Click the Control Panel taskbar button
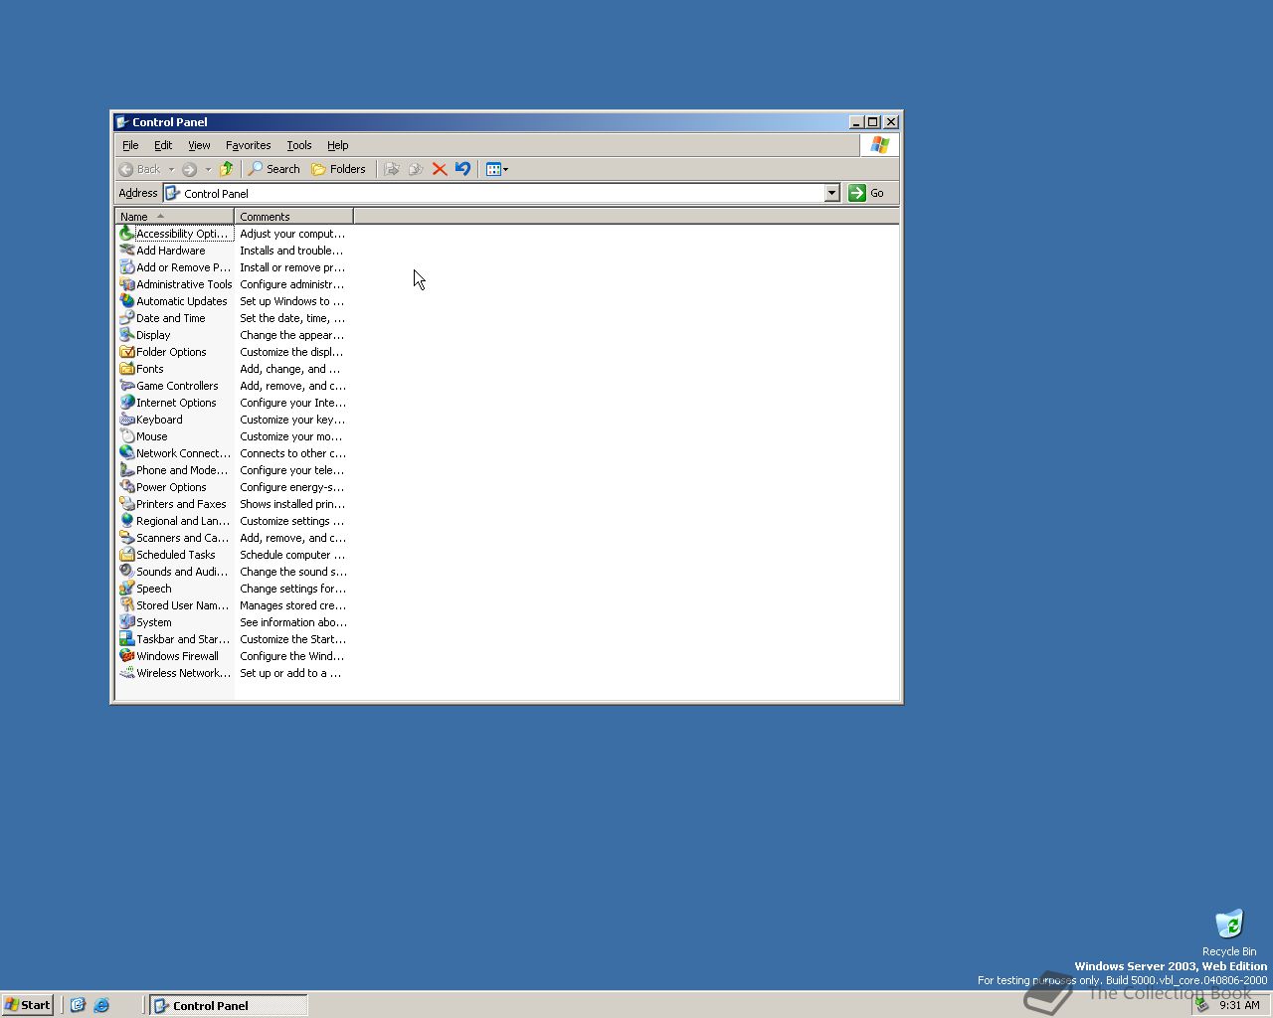Viewport: 1273px width, 1018px height. (229, 1005)
